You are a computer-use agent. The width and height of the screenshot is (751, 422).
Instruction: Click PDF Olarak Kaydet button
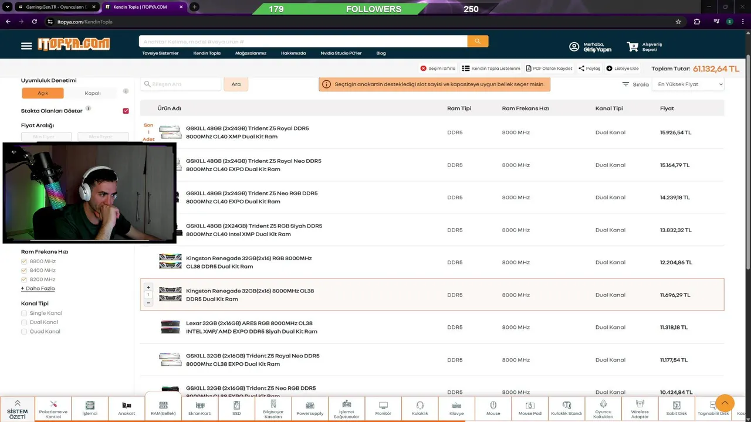click(x=549, y=69)
